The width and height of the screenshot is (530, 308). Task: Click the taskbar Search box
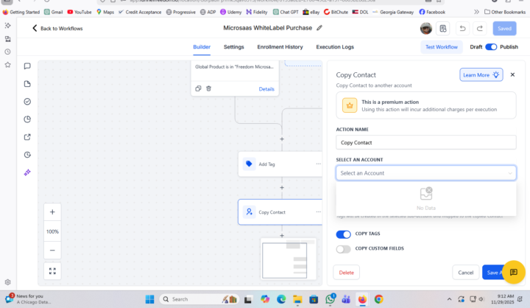point(199,299)
